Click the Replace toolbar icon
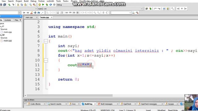The image size is (198, 111). pyautogui.click(x=34, y=5)
